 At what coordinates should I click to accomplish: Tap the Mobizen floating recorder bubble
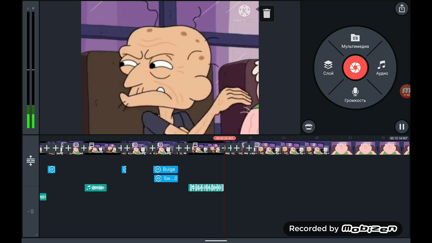click(405, 91)
